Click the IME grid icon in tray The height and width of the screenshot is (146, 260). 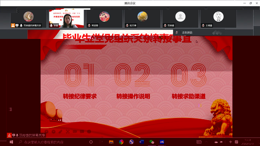click(236, 142)
